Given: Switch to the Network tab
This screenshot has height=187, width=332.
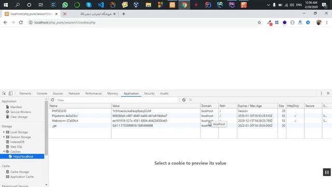Looking at the screenshot, I should pyautogui.click(x=74, y=94).
